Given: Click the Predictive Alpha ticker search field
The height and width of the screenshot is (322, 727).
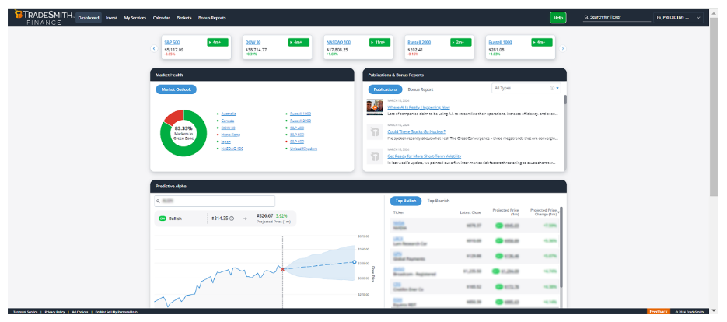Looking at the screenshot, I should [215, 201].
